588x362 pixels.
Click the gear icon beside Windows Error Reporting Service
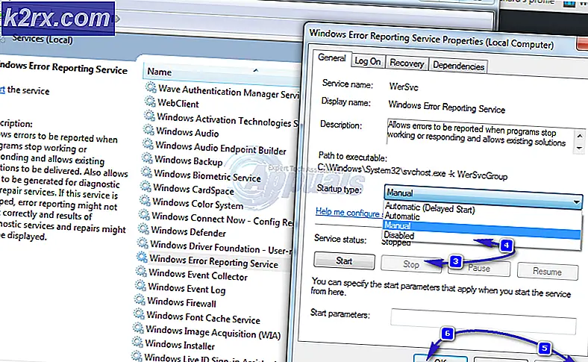(142, 257)
